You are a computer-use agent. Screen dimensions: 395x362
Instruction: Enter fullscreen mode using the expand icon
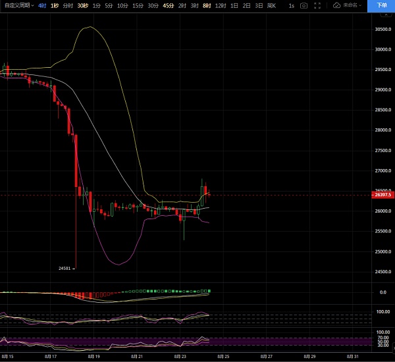tap(317, 5)
